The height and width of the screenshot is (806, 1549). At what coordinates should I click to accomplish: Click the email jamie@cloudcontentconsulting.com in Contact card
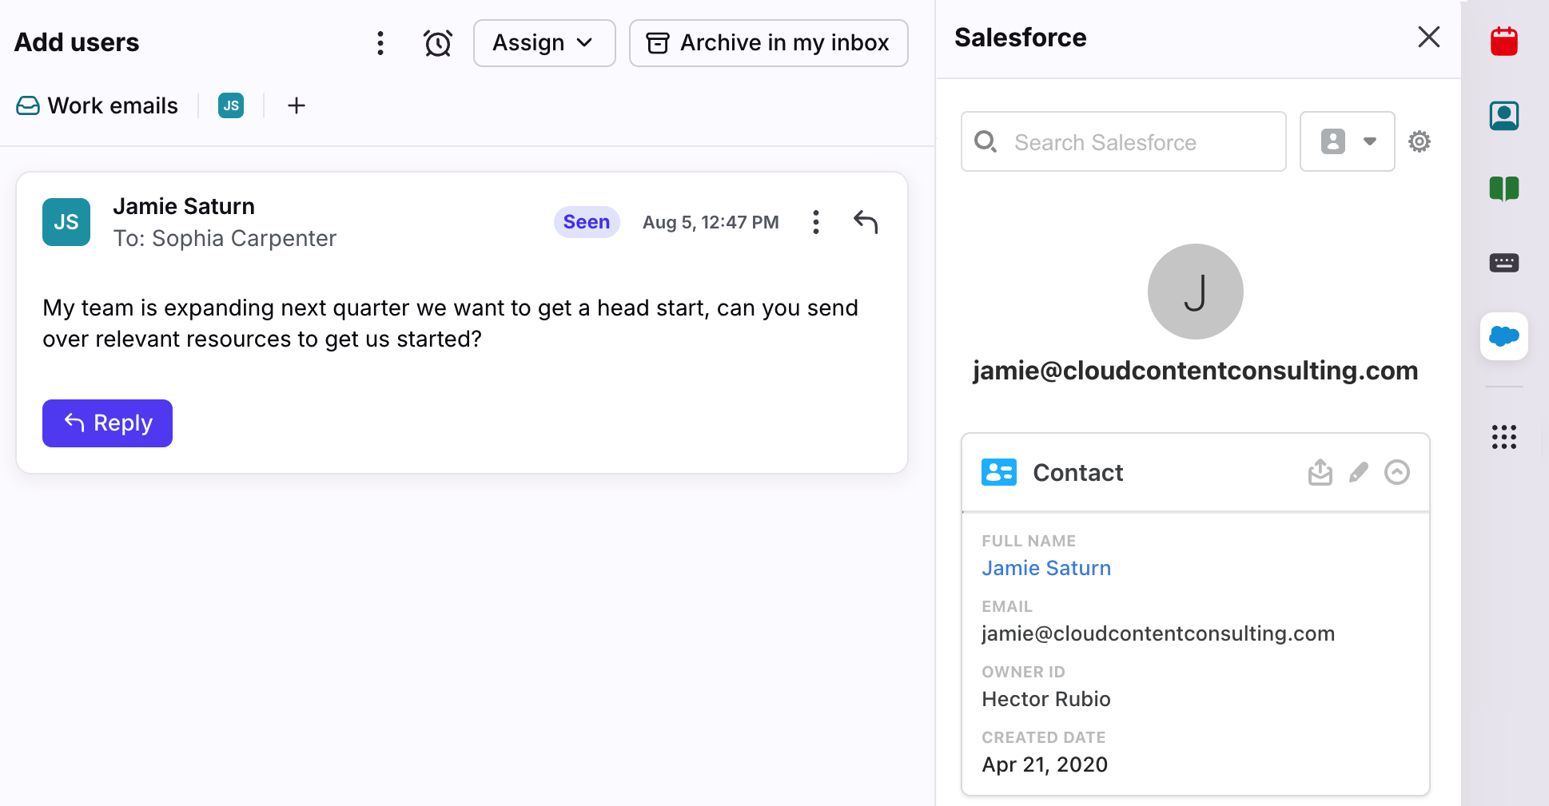(1158, 633)
